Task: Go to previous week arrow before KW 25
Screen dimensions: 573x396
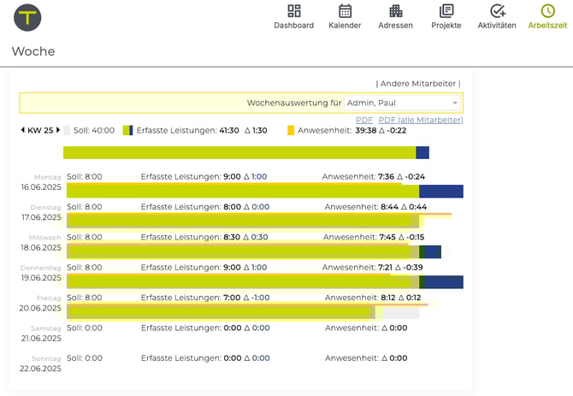Action: click(x=22, y=130)
